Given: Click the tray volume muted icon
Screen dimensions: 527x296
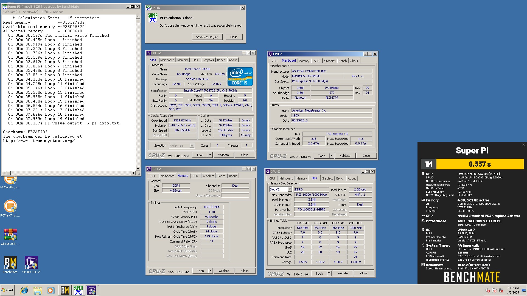Looking at the screenshot, I should click(x=488, y=291).
